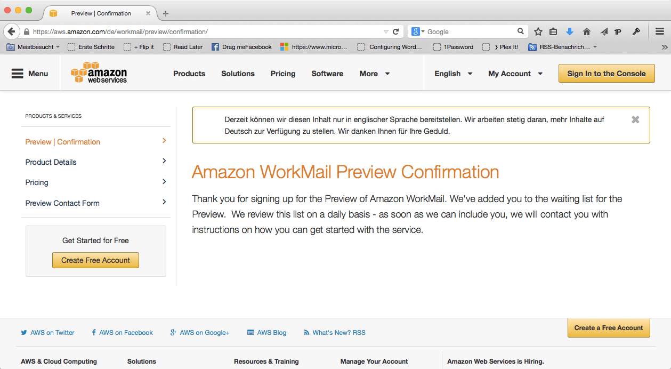Open the What's New? RSS link
The height and width of the screenshot is (369, 671).
[x=335, y=332]
